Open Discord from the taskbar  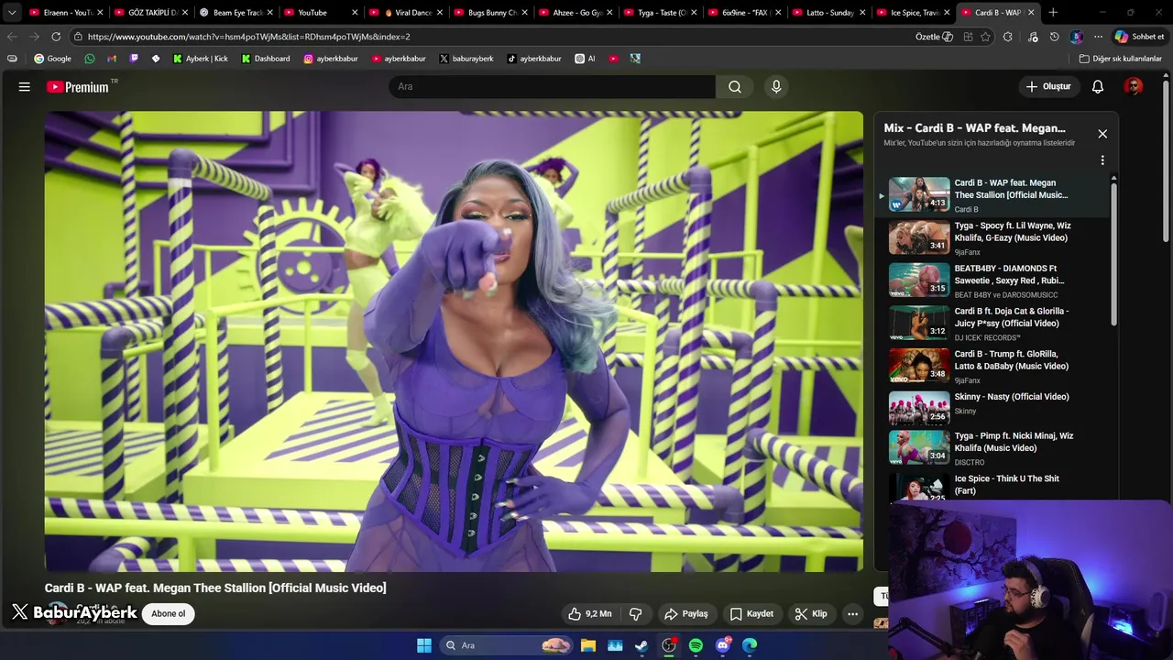click(723, 645)
